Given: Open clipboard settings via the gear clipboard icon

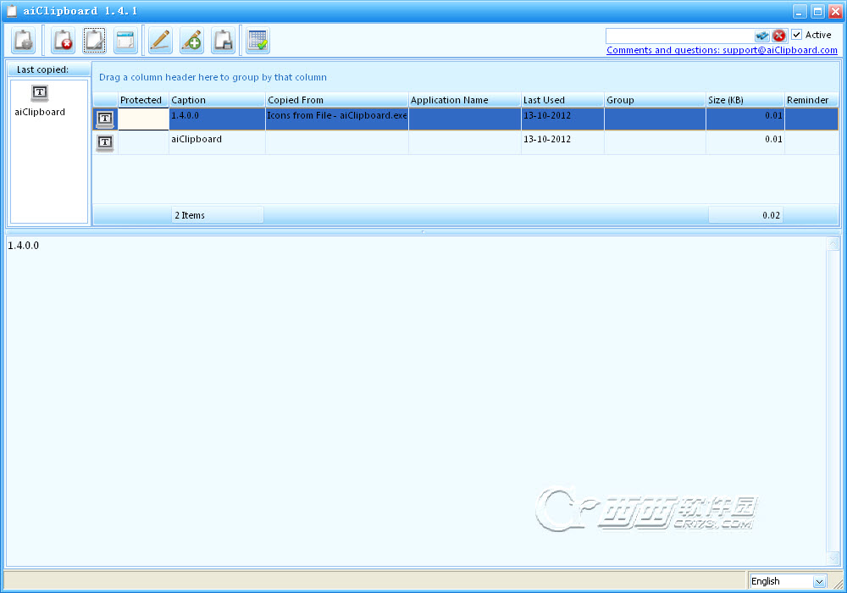Looking at the screenshot, I should [24, 41].
